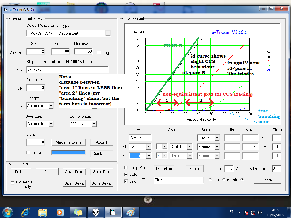Click the Y1 axis Max field
The image size is (291, 218).
tap(250, 147)
